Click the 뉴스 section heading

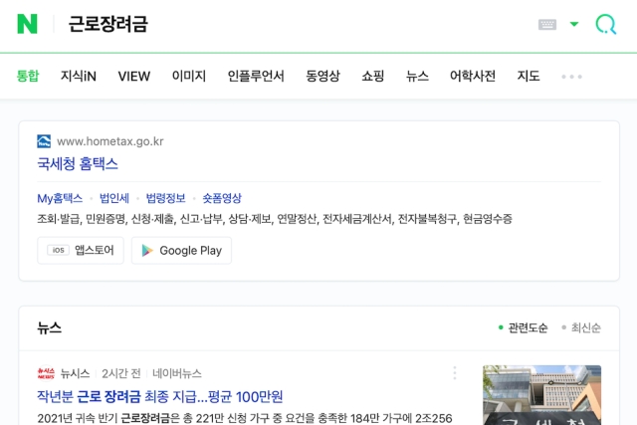coord(49,327)
